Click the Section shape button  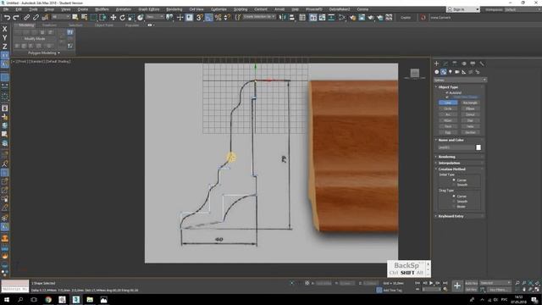pos(470,132)
